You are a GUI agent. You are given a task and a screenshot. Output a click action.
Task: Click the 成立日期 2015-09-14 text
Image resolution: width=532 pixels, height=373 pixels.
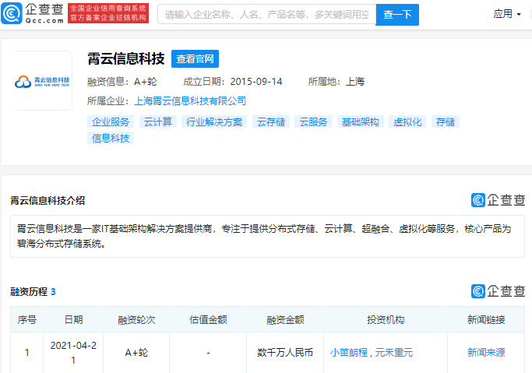233,82
